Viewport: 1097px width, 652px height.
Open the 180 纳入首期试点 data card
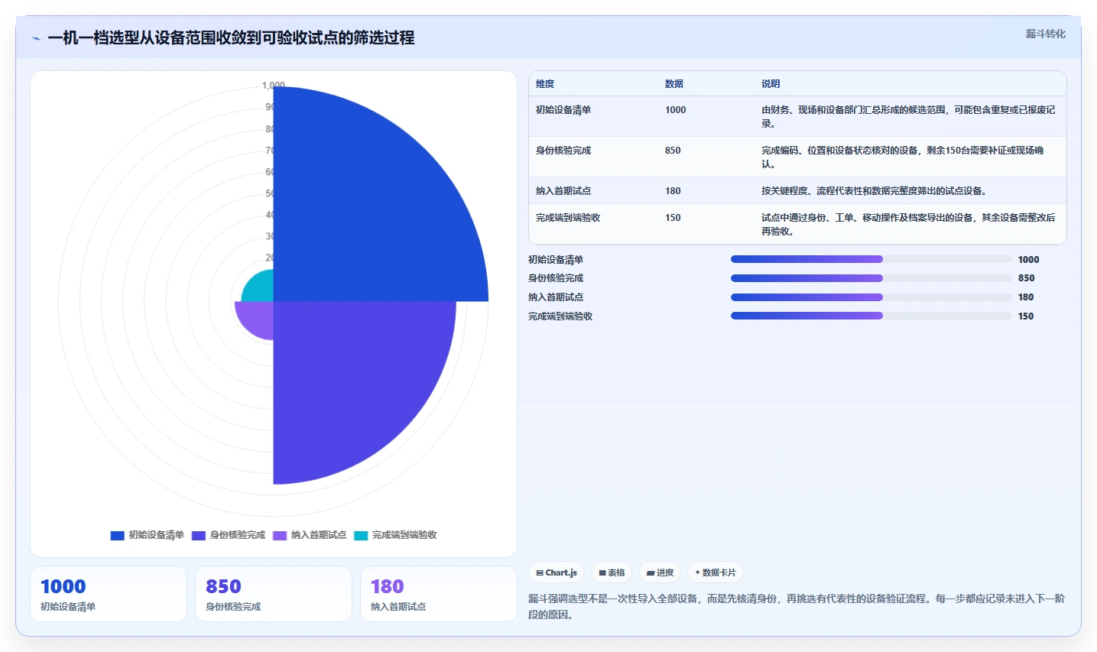pyautogui.click(x=439, y=594)
